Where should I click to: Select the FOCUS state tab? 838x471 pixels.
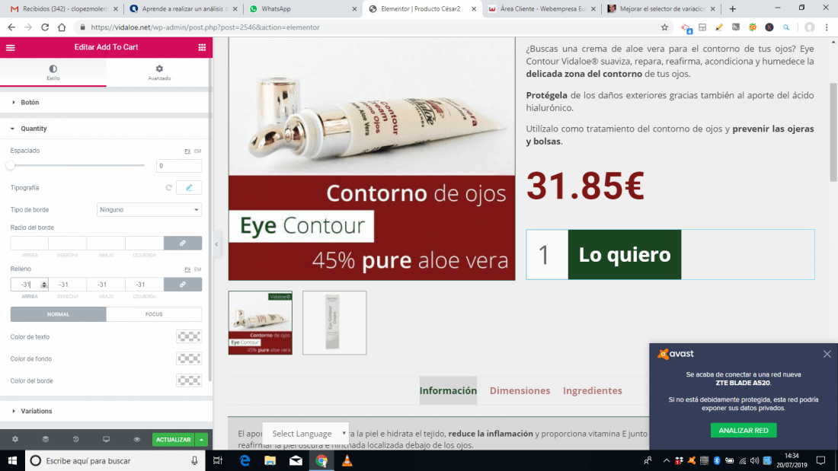154,314
